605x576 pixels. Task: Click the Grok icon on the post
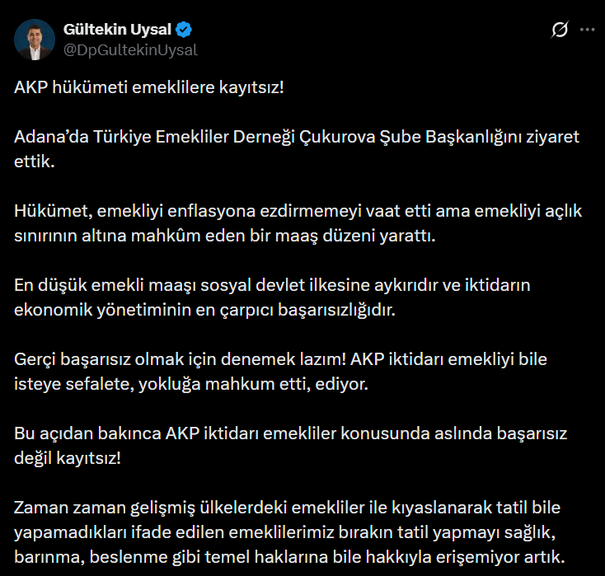coord(559,30)
